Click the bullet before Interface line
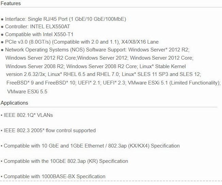The width and height of the screenshot is (222, 185). pyautogui.click(x=2, y=19)
